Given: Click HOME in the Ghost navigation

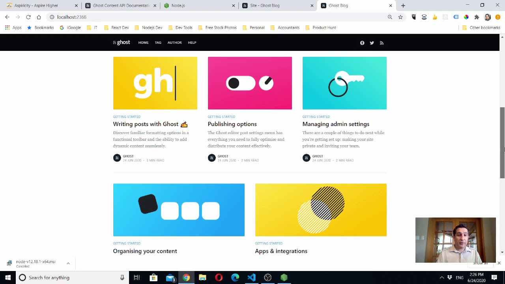Looking at the screenshot, I should pyautogui.click(x=143, y=43).
